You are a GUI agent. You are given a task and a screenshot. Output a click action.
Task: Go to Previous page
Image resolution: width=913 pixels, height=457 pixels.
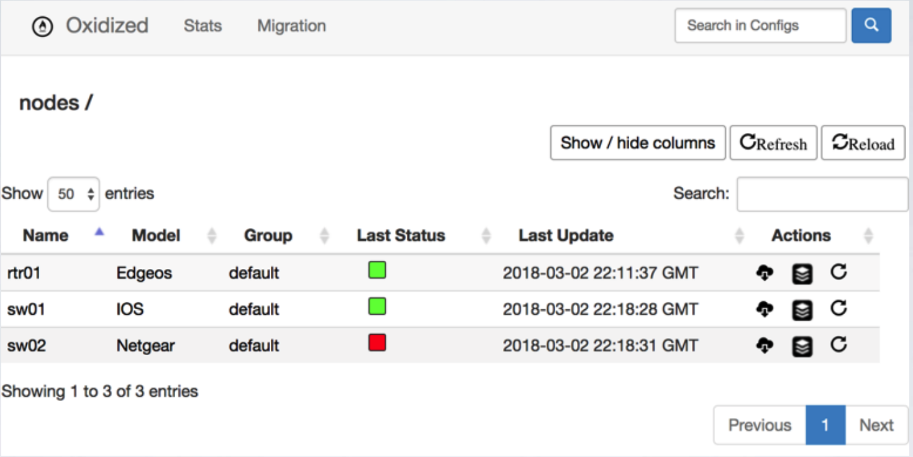coord(760,425)
